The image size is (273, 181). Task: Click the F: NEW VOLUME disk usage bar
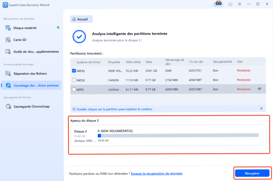[178, 135]
